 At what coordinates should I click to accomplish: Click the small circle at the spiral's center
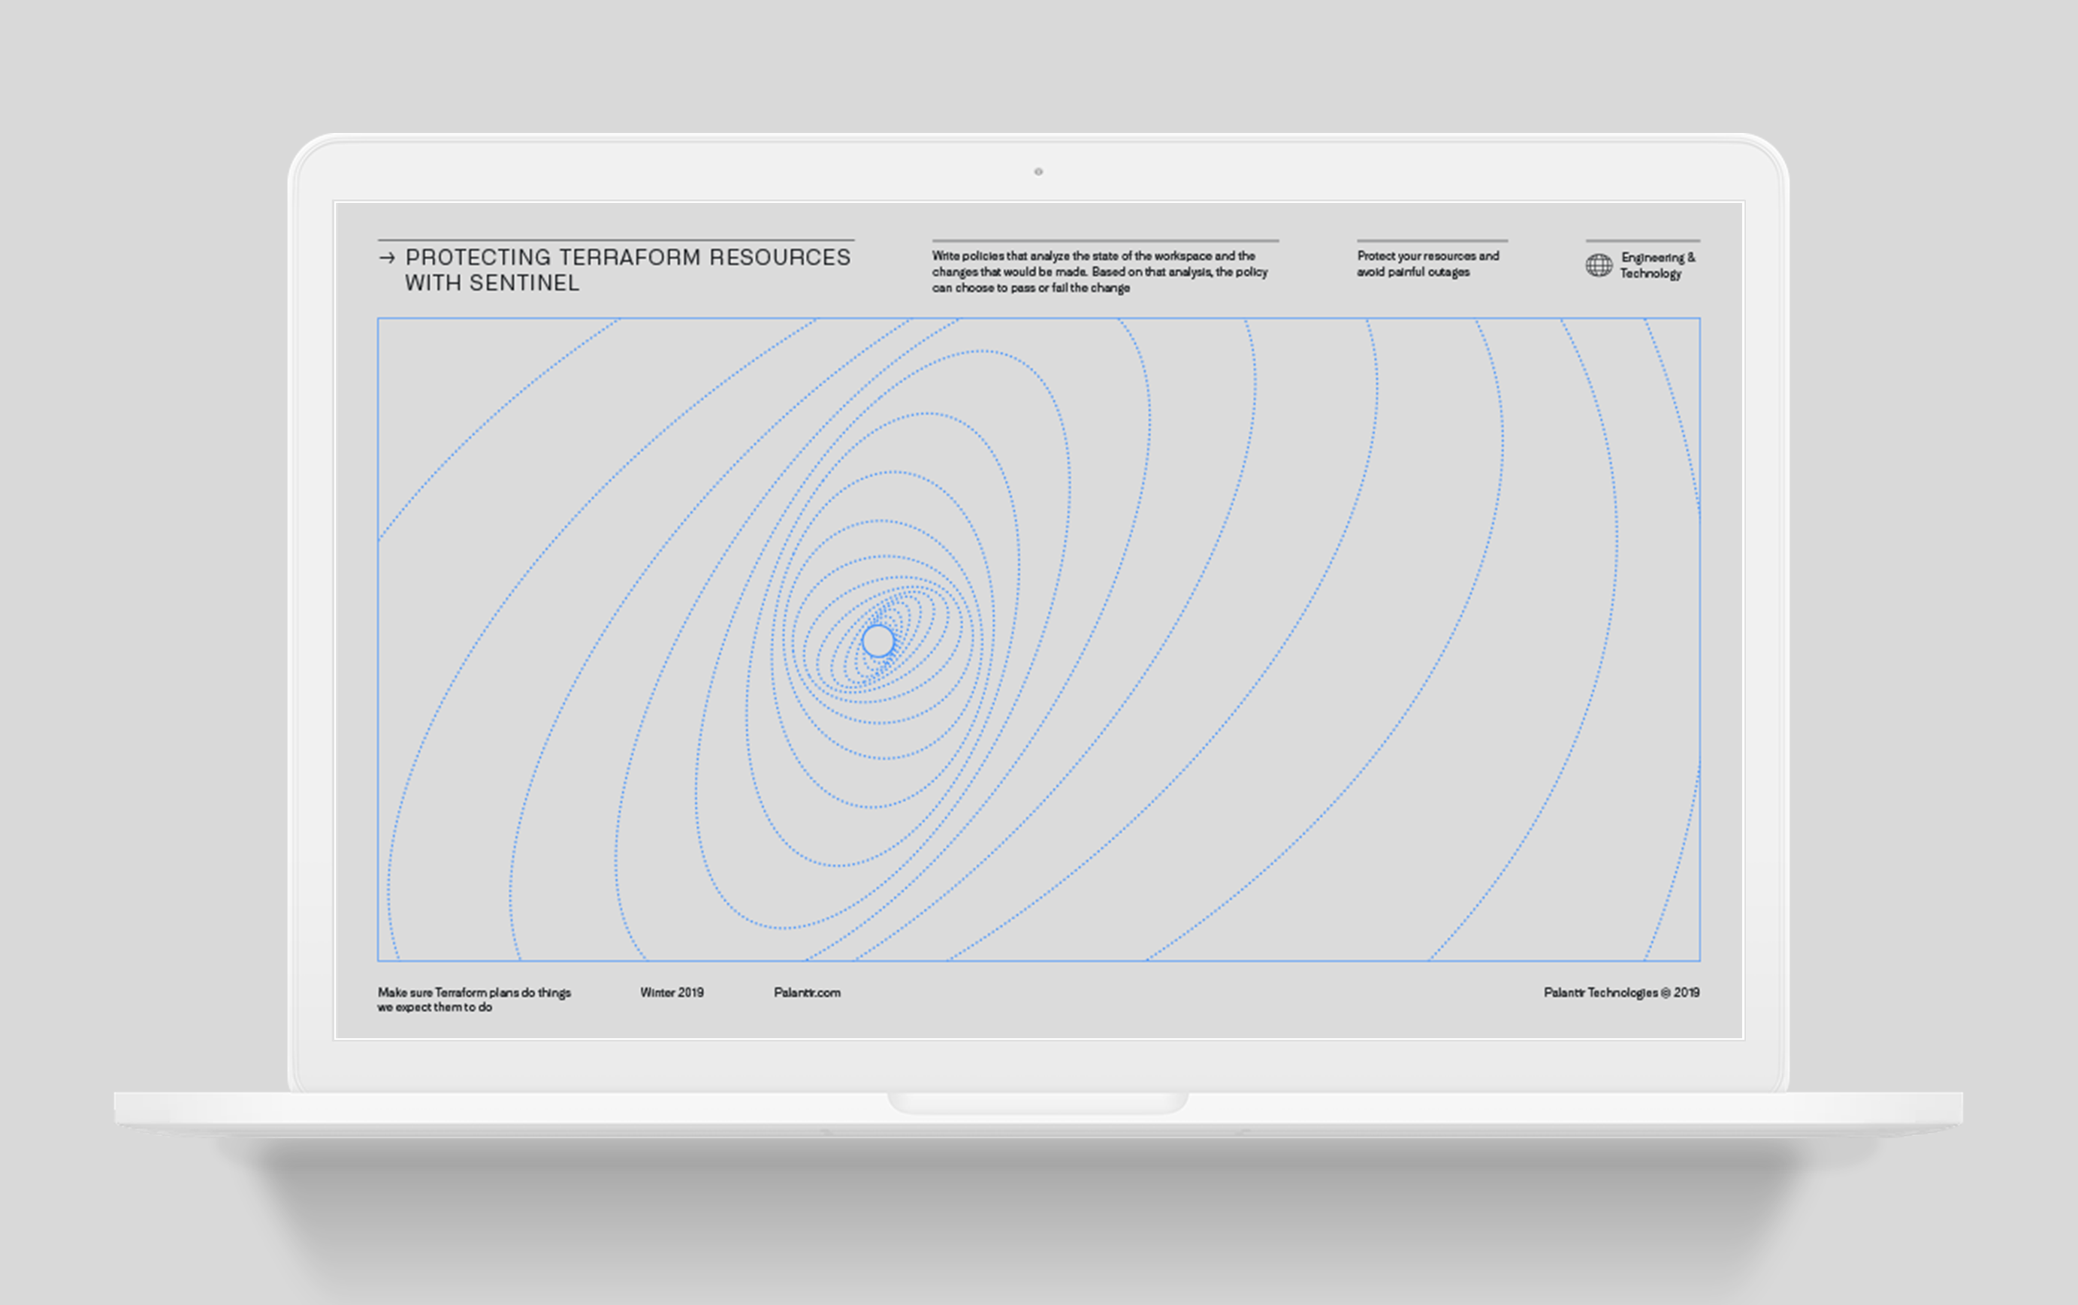coord(878,642)
